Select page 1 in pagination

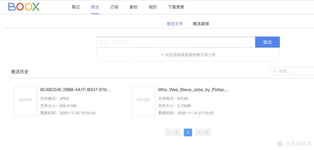pos(188,133)
